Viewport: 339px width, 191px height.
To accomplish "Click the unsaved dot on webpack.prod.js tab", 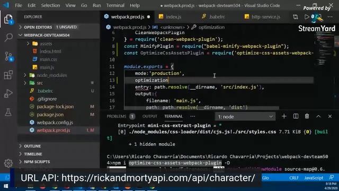I will pos(148,16).
